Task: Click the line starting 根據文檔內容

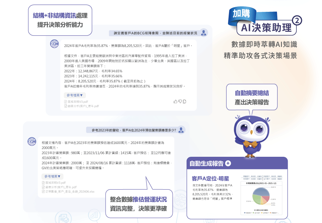Action: click(103, 142)
